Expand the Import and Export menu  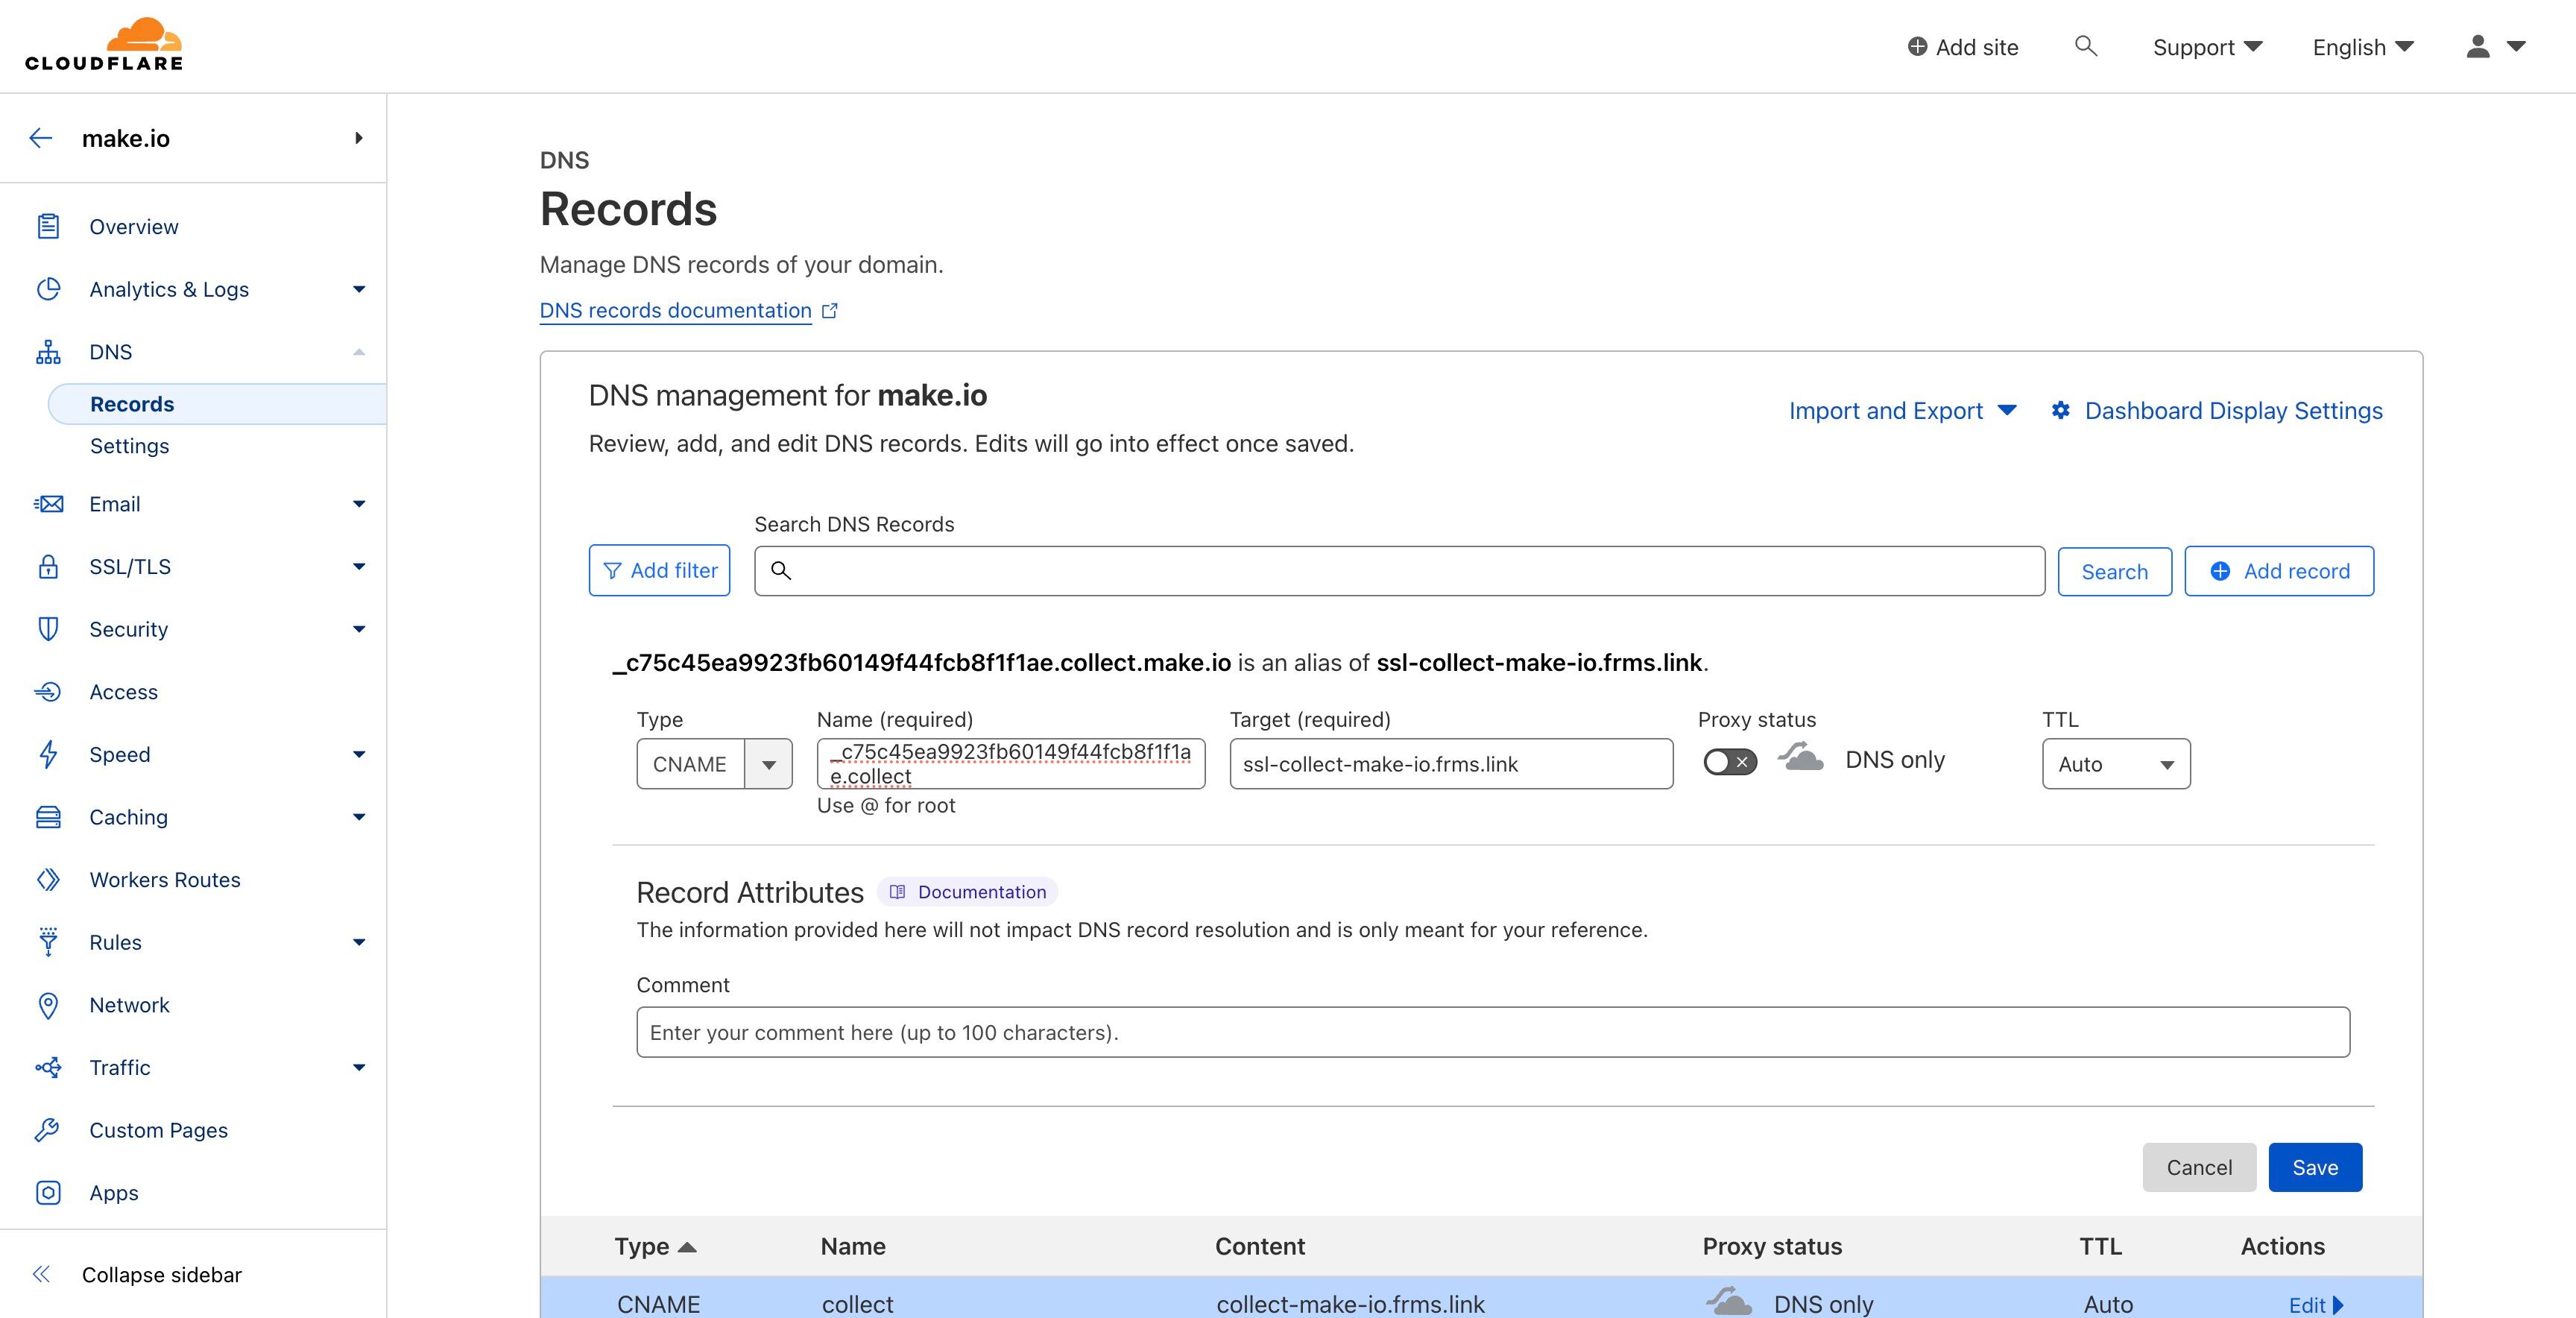[x=1902, y=411]
